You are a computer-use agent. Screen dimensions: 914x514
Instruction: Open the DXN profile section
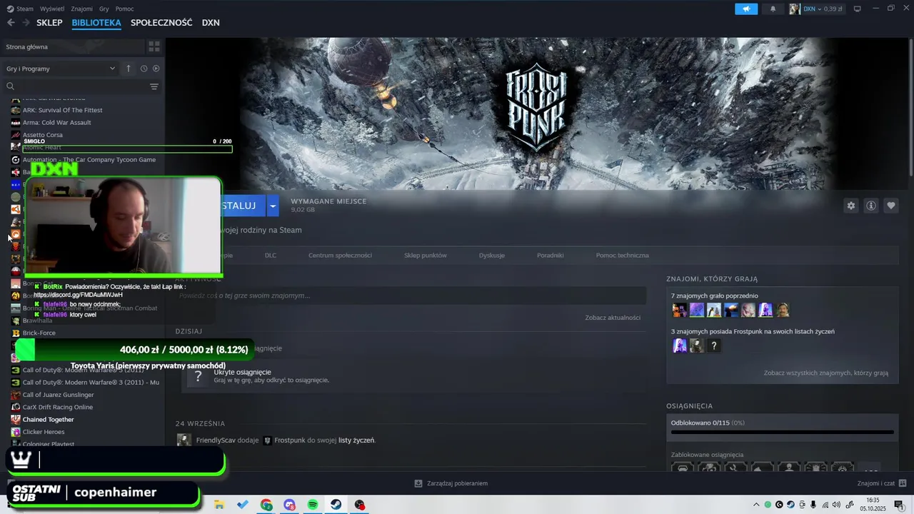coord(211,23)
